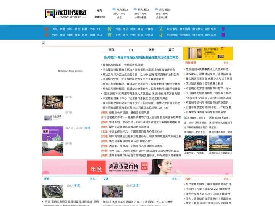Click the lakeside building photo thumbnail
The width and height of the screenshot is (275, 206).
point(220,143)
